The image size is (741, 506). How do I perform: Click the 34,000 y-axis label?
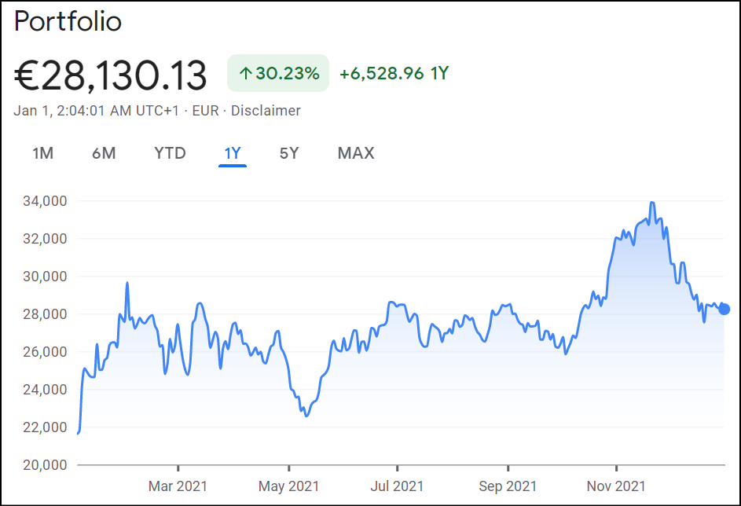[45, 201]
